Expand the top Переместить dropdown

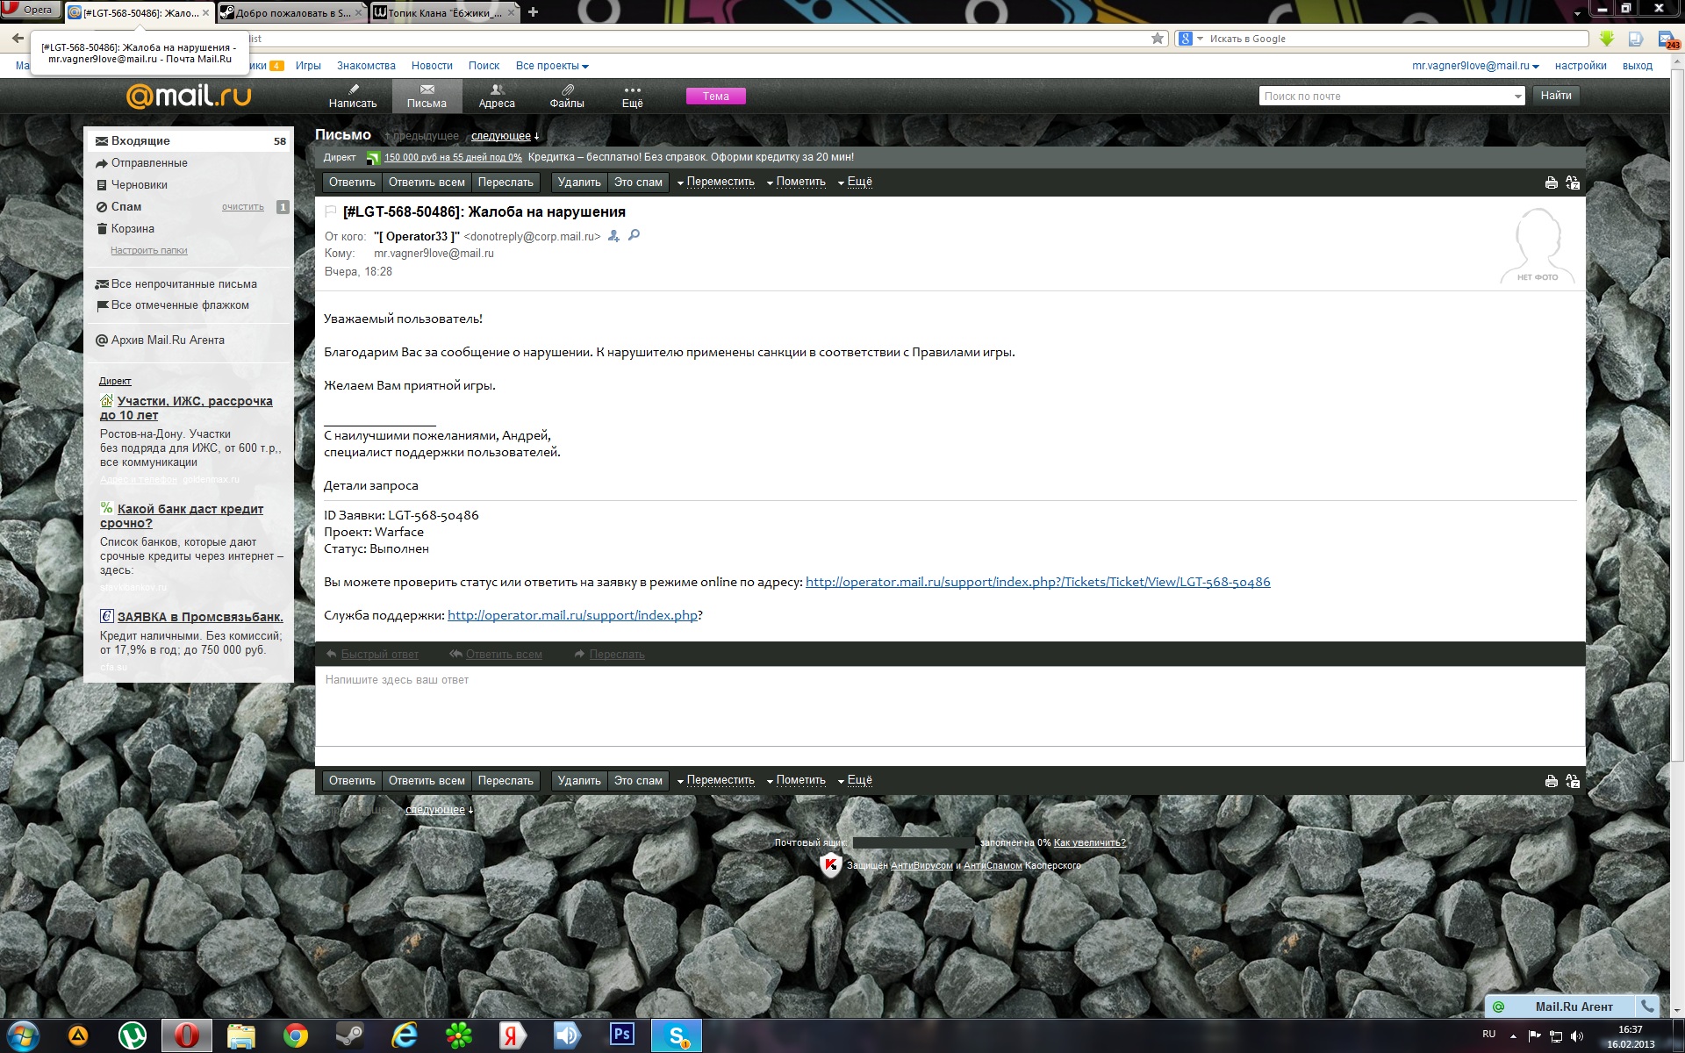click(715, 182)
